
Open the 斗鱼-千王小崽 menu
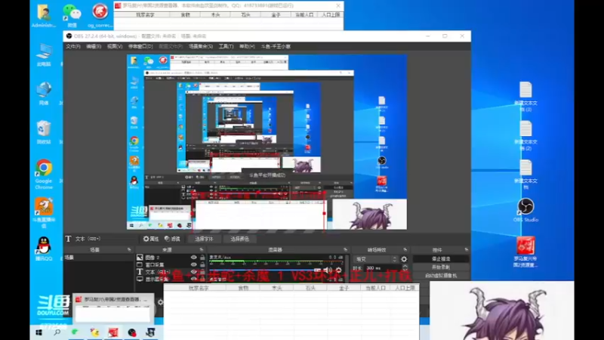pos(276,46)
